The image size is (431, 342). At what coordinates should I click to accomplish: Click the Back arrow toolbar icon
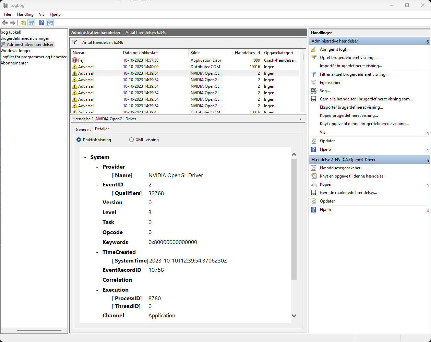click(x=5, y=23)
